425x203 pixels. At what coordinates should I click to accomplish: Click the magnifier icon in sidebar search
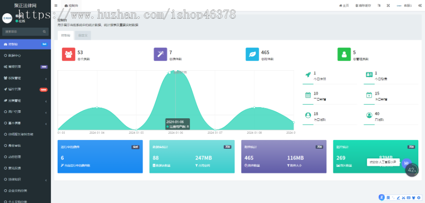[x=44, y=32]
